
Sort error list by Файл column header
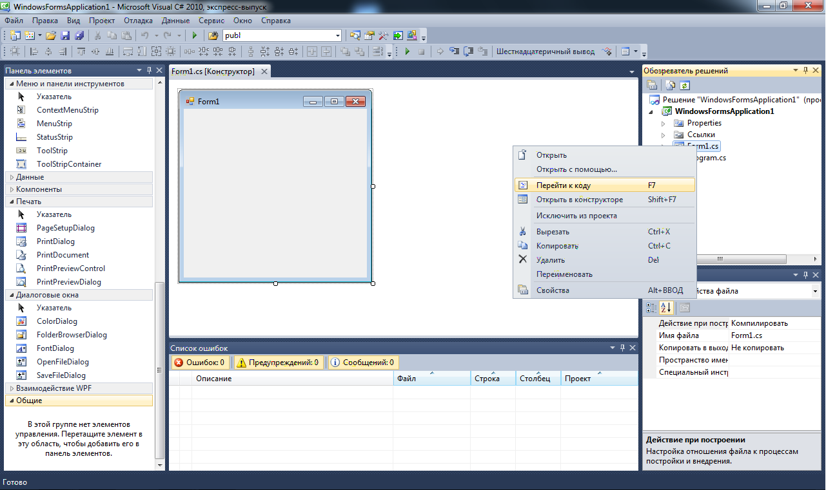[432, 379]
